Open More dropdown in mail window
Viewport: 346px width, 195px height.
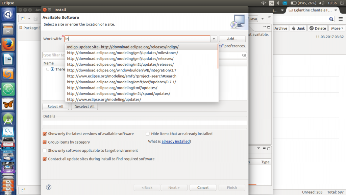(337, 28)
